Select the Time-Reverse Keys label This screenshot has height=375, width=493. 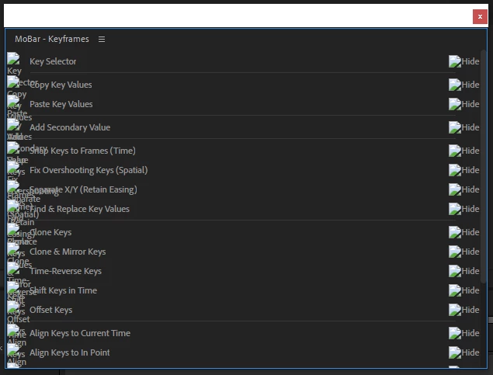click(x=65, y=271)
